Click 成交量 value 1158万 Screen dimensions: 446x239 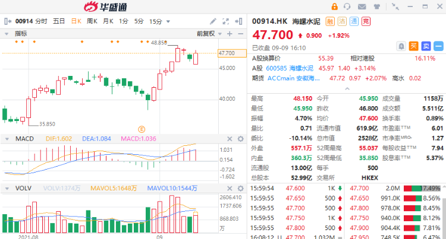[433, 98]
